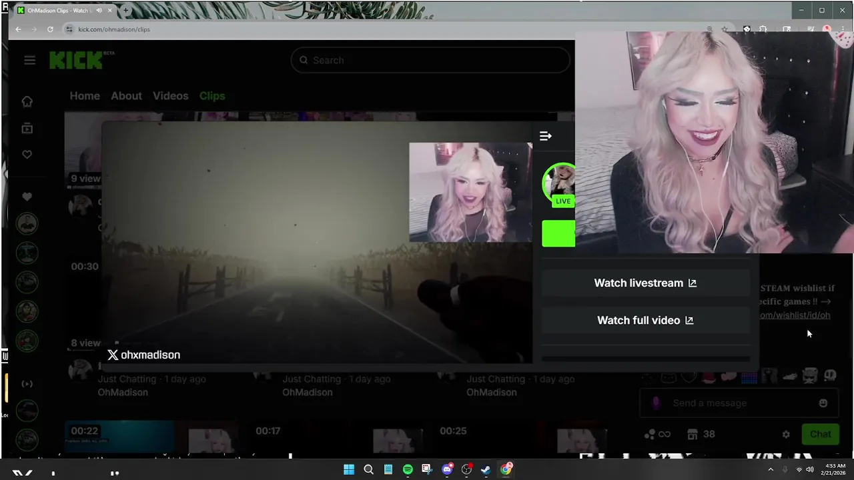Screen dimensions: 854x480
Task: Open the browser extensions puzzle icon
Action: [x=763, y=29]
